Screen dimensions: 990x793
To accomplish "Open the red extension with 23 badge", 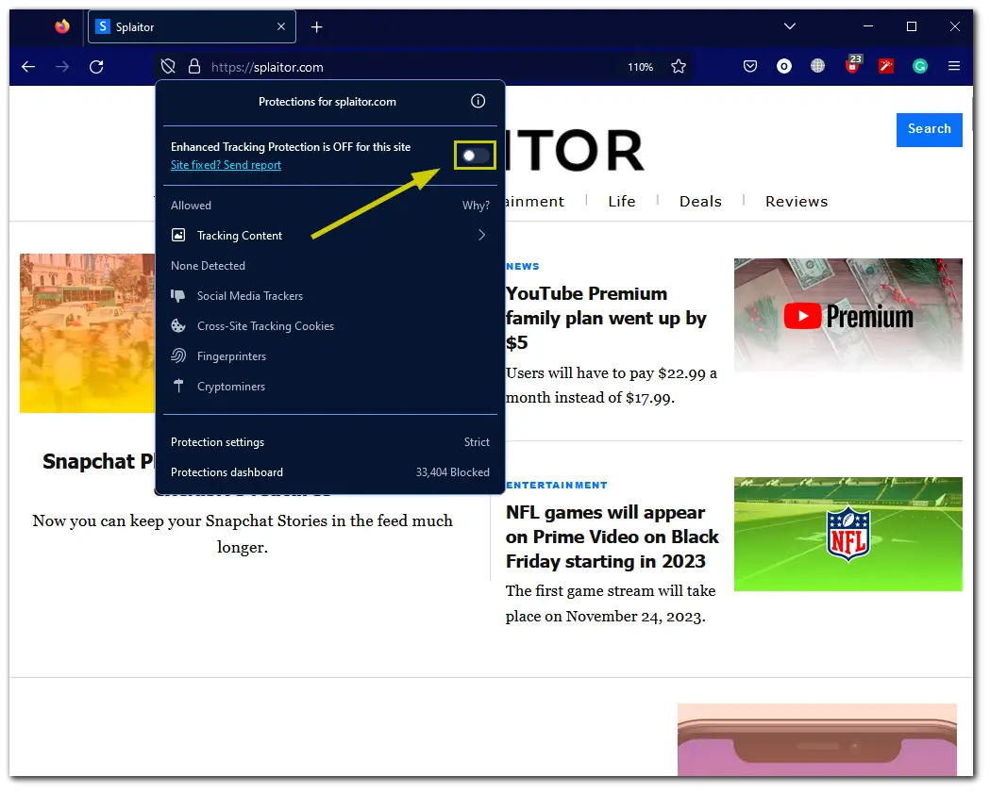I will (x=853, y=64).
